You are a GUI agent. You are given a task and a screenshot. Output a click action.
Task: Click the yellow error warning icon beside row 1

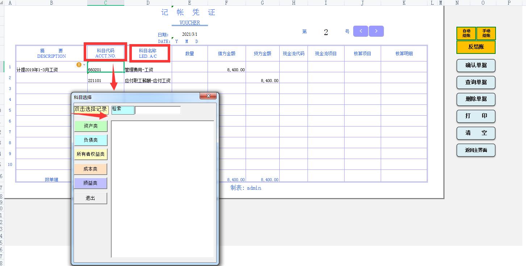(79, 65)
